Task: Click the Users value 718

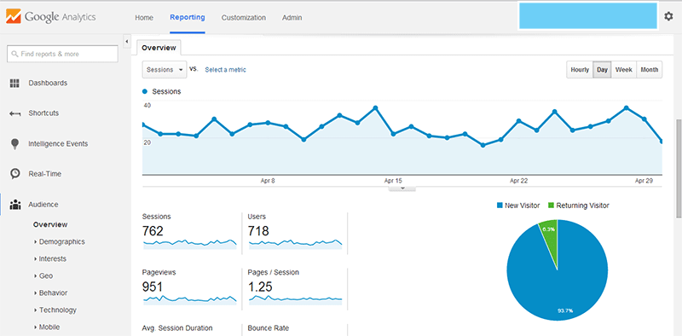Action: (258, 230)
